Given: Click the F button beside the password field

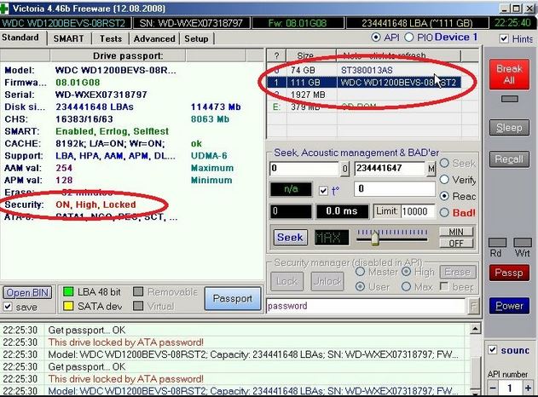Looking at the screenshot, I should (x=473, y=307).
